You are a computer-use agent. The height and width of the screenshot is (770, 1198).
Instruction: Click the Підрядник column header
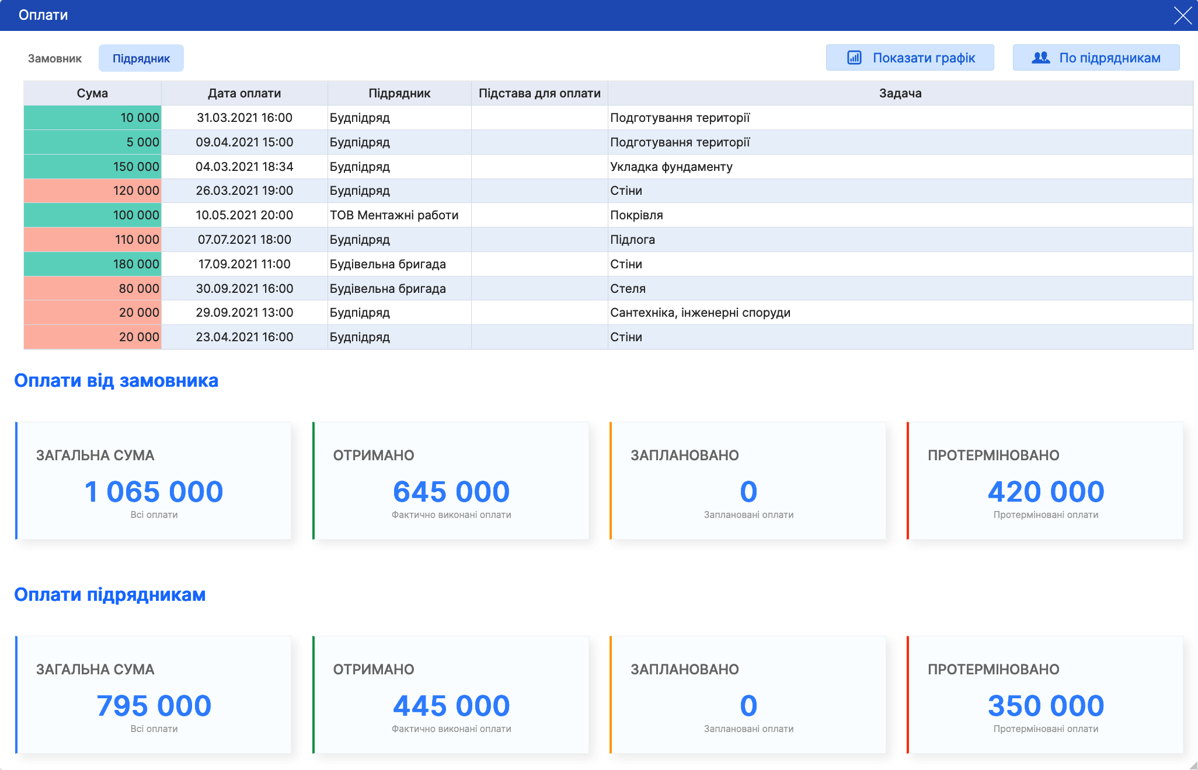coord(399,93)
